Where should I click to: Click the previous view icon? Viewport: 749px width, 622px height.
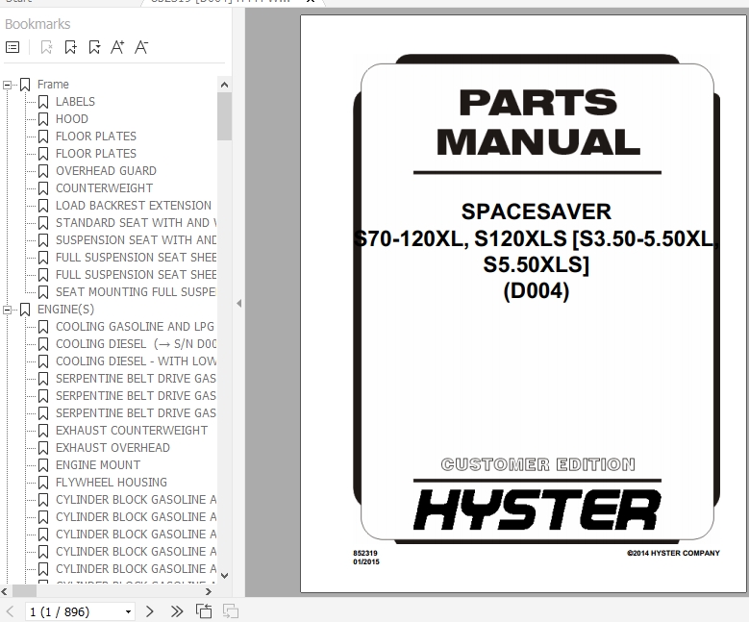(x=204, y=611)
